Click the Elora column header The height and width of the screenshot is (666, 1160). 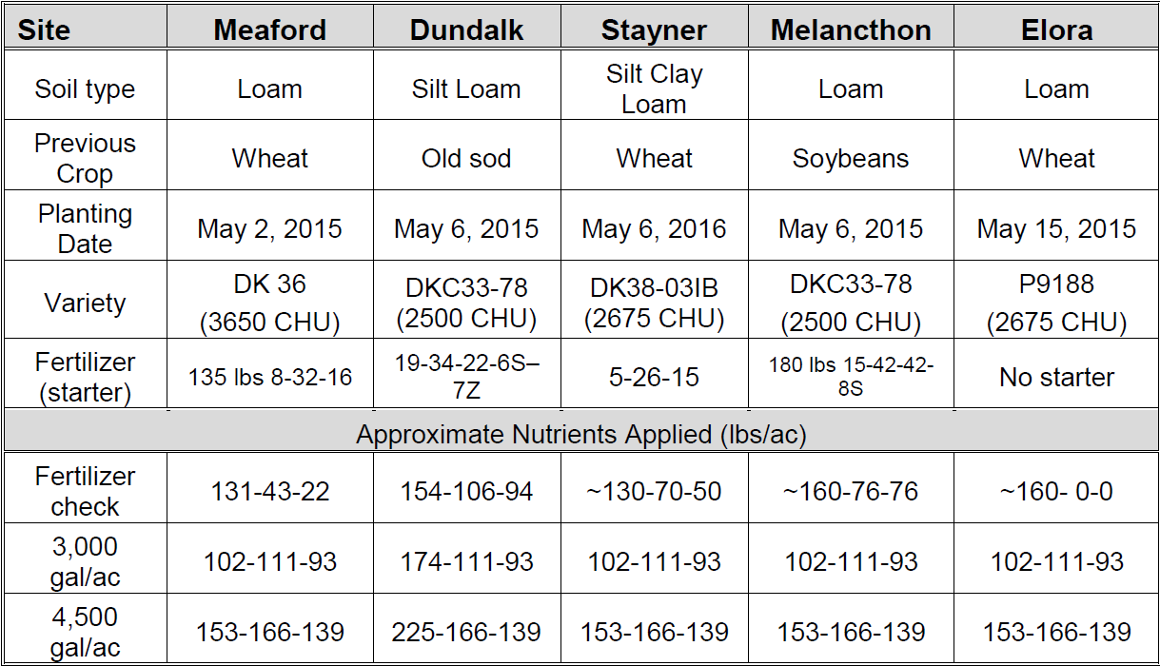(1056, 29)
